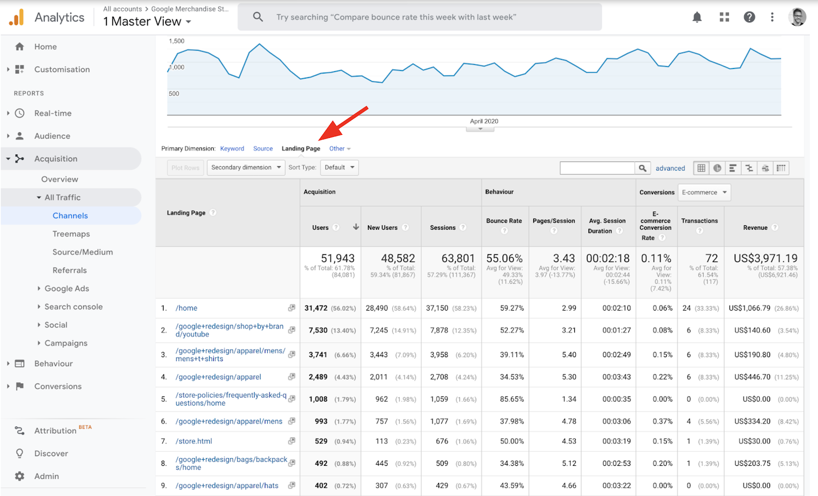
Task: Click the Admin gear icon
Action: click(19, 476)
